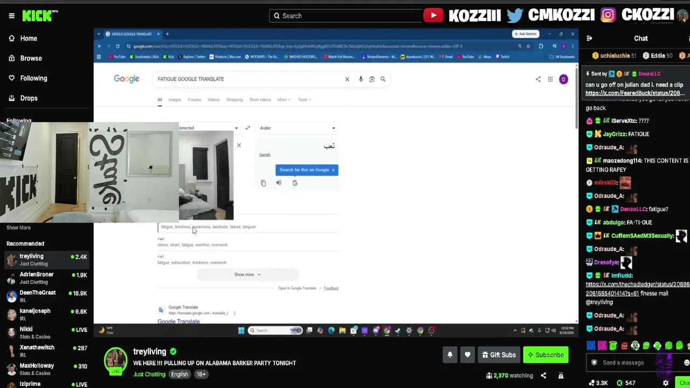Open the Kick hamburger menu
The width and height of the screenshot is (690, 388).
click(x=11, y=16)
